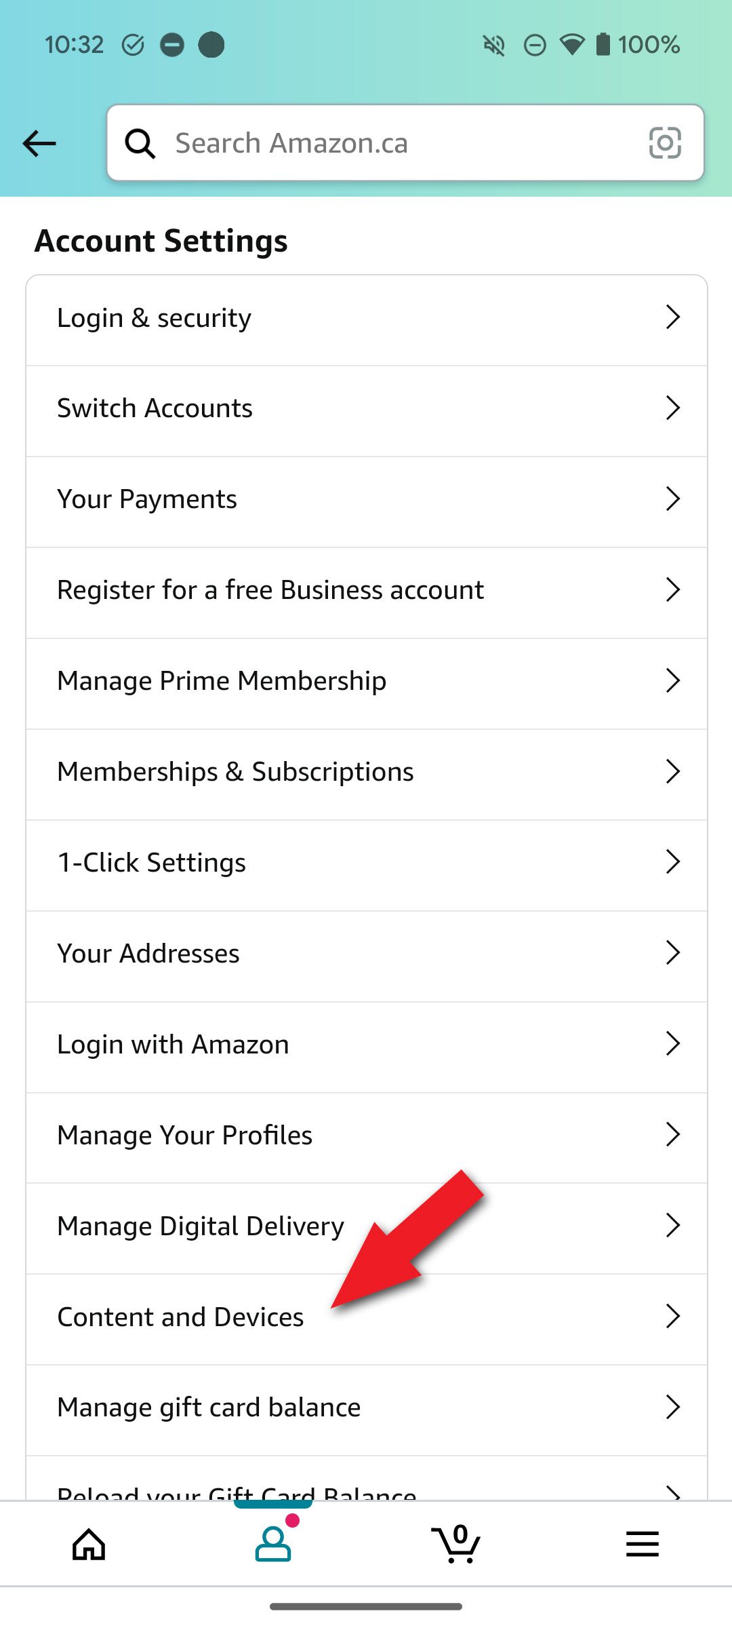The width and height of the screenshot is (732, 1628).
Task: Open Your Addresses
Action: coord(148,954)
